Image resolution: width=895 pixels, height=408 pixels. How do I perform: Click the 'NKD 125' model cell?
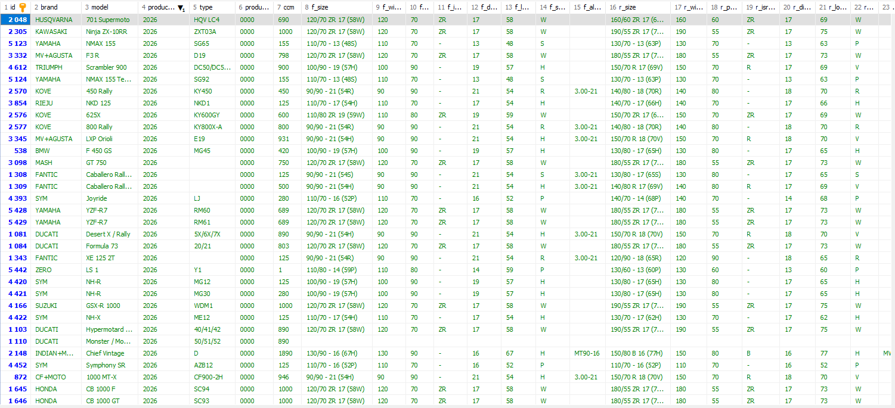pyautogui.click(x=110, y=103)
